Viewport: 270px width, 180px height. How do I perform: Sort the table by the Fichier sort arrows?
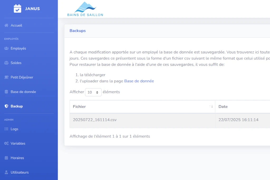pos(211,106)
